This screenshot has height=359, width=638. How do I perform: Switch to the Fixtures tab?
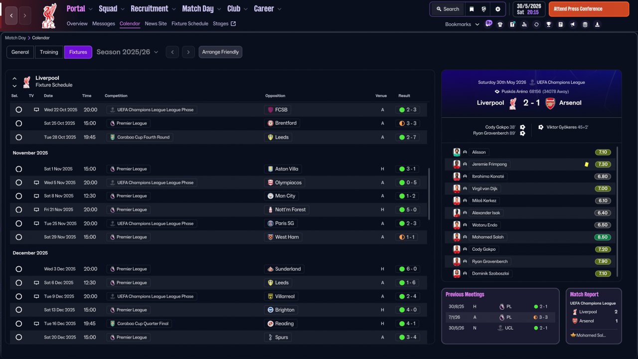78,52
